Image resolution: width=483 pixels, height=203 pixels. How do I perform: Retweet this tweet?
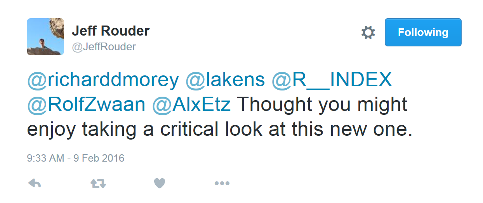tap(98, 183)
